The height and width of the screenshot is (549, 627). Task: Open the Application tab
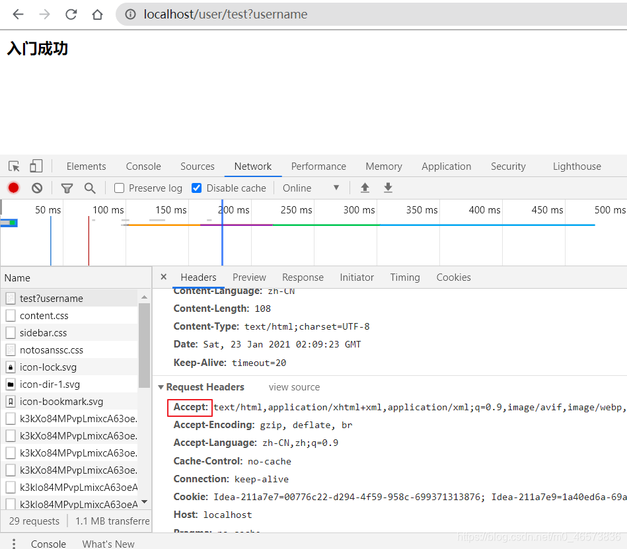(446, 166)
